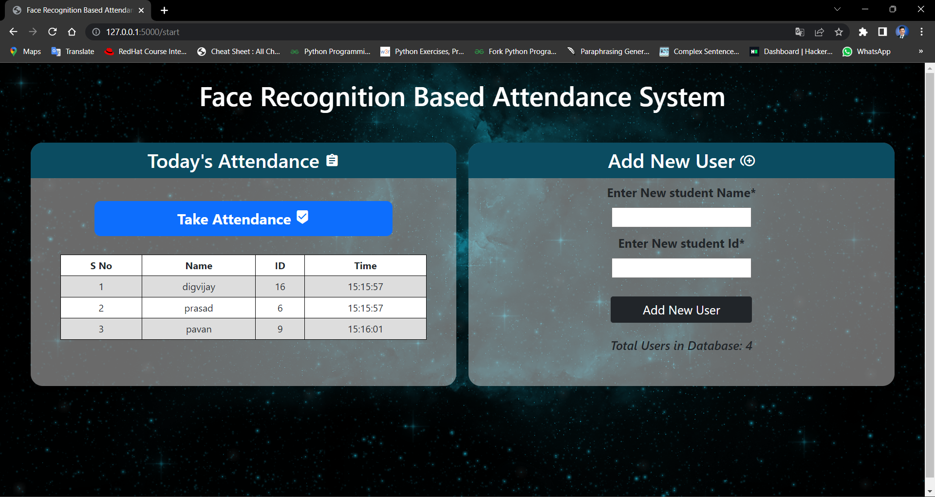This screenshot has width=935, height=497.
Task: Click the Google Translate page icon
Action: (x=800, y=32)
